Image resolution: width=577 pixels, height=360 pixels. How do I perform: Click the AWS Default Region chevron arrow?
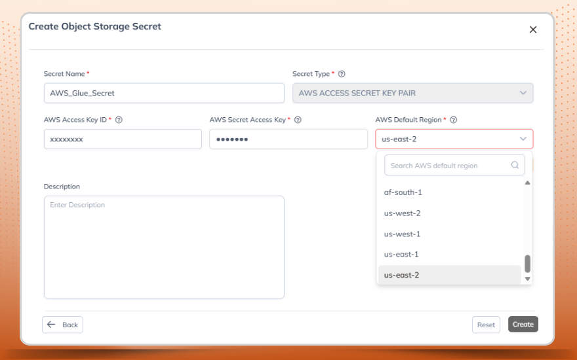click(523, 139)
